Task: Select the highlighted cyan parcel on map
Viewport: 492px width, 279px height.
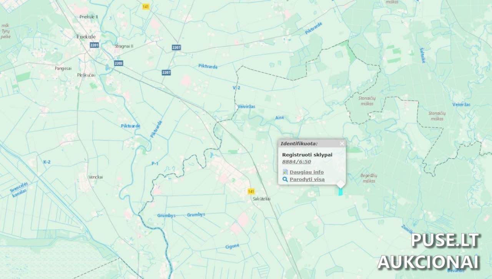Action: coord(340,192)
